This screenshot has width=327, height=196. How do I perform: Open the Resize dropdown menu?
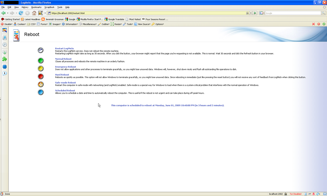[x=116, y=24]
